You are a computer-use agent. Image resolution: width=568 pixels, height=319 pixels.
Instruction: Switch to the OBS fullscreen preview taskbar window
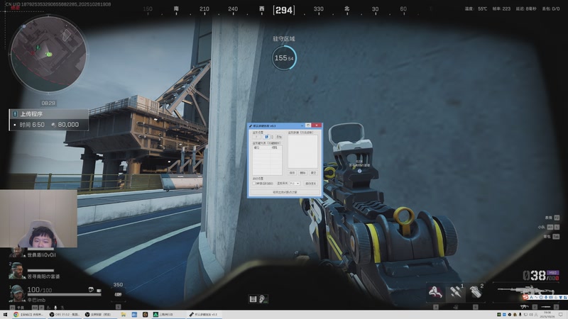(x=100, y=315)
